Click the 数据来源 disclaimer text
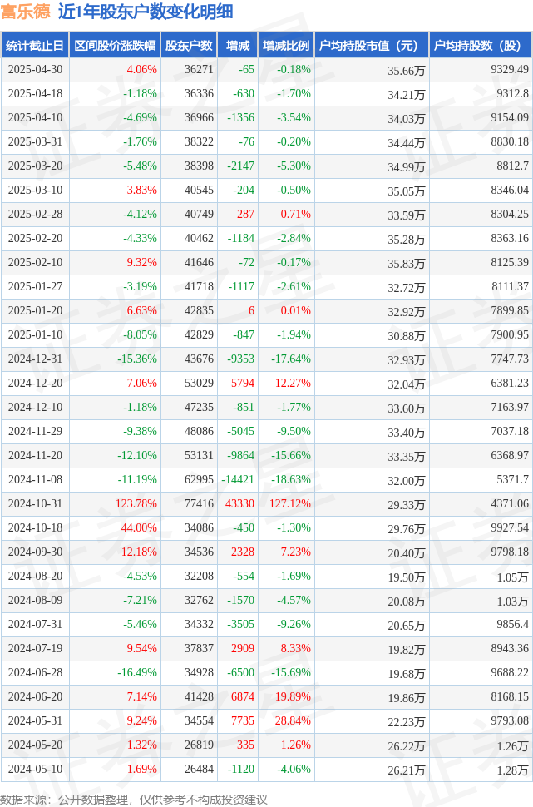Image resolution: width=533 pixels, height=807 pixels. (x=134, y=800)
